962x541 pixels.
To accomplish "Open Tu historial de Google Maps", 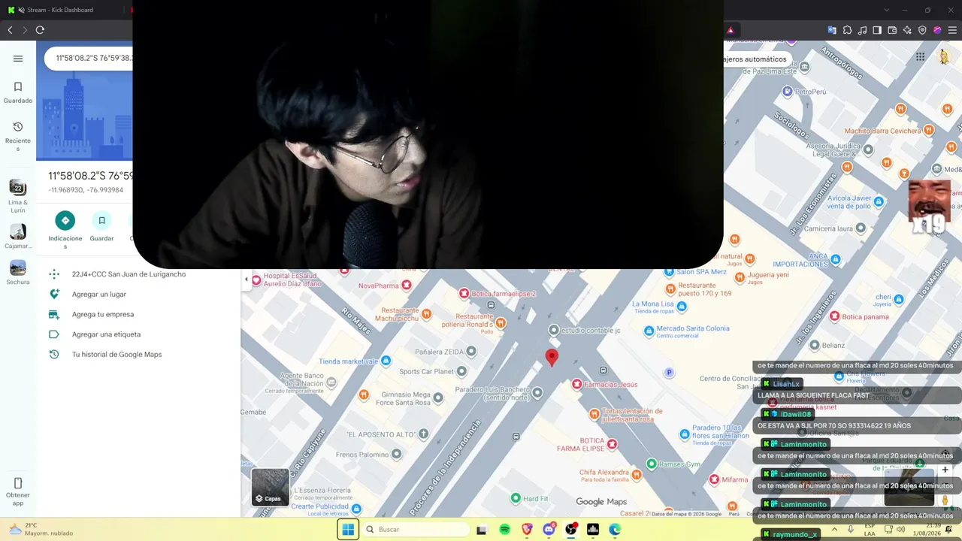I will coord(116,355).
